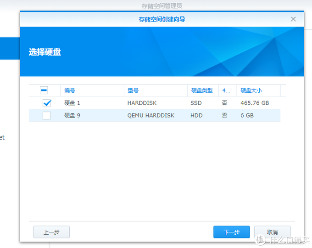The image size is (312, 248).
Task: Click the SSD type cell
Action: [196, 103]
